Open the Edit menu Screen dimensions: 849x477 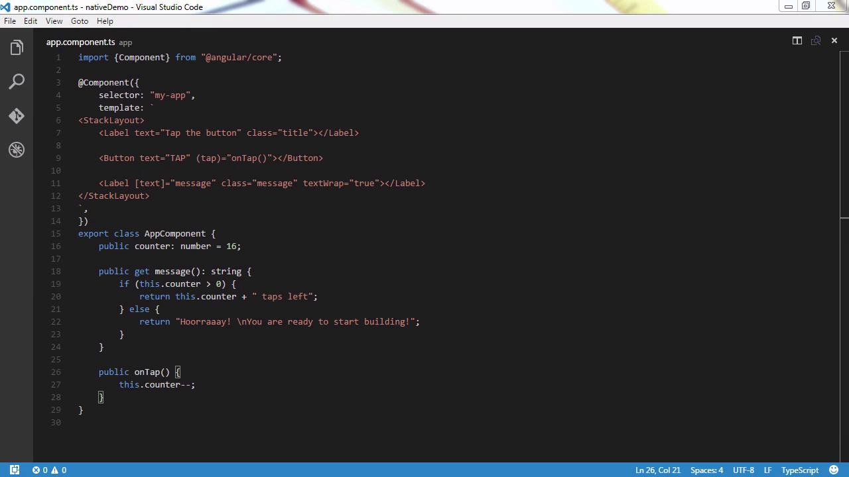pyautogui.click(x=31, y=21)
